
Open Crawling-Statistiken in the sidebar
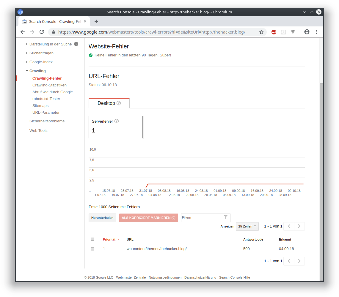pyautogui.click(x=49, y=85)
